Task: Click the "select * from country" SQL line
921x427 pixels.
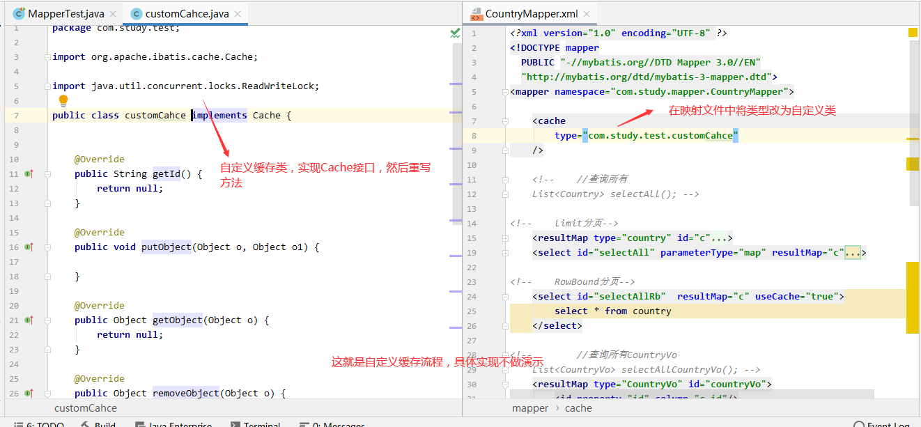Action: tap(613, 311)
